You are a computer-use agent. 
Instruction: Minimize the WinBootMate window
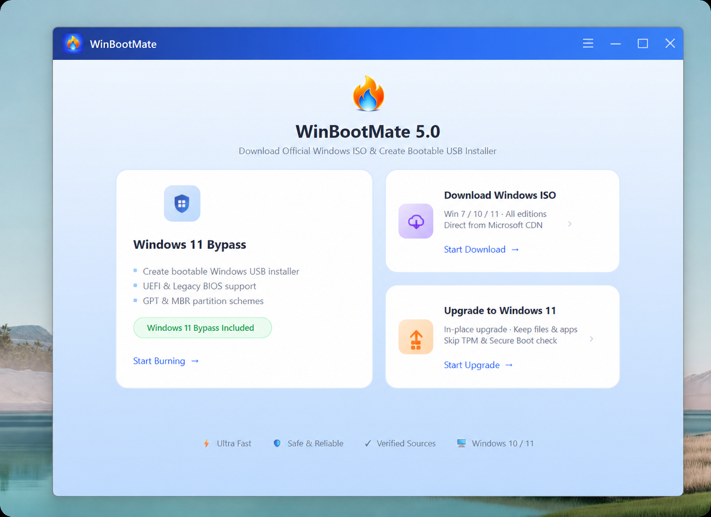click(x=615, y=43)
